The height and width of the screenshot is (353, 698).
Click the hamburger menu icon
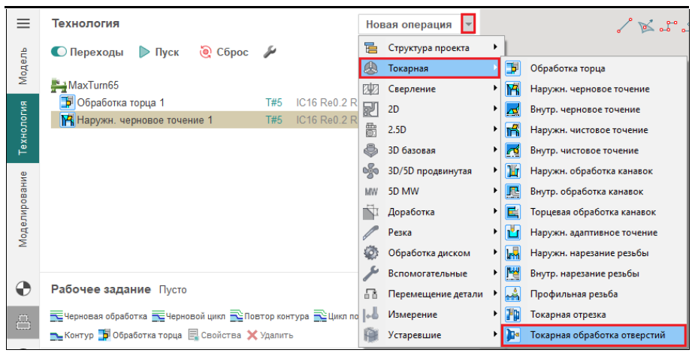tap(23, 24)
